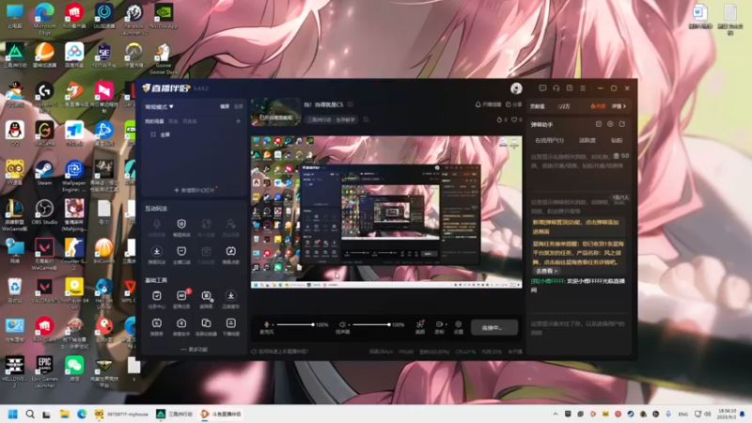Click the person icon in 互动玩法 first row
Image resolution: width=752 pixels, height=423 pixels.
[230, 224]
